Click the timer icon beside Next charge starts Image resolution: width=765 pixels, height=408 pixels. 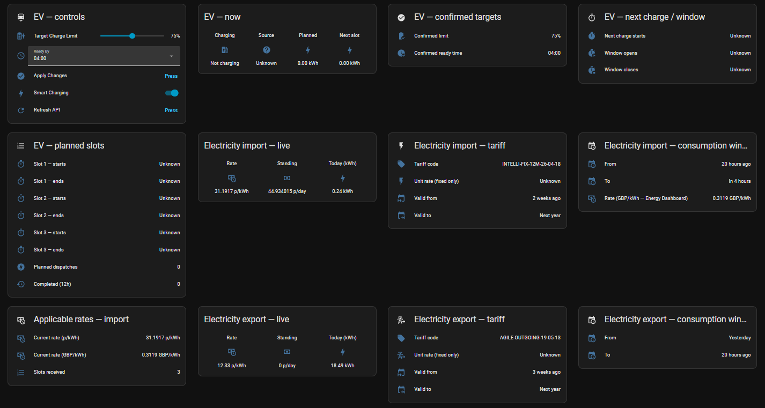(592, 36)
